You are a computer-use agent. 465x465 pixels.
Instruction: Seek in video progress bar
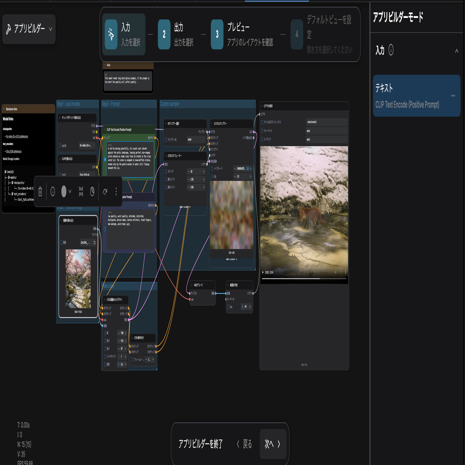(304, 278)
